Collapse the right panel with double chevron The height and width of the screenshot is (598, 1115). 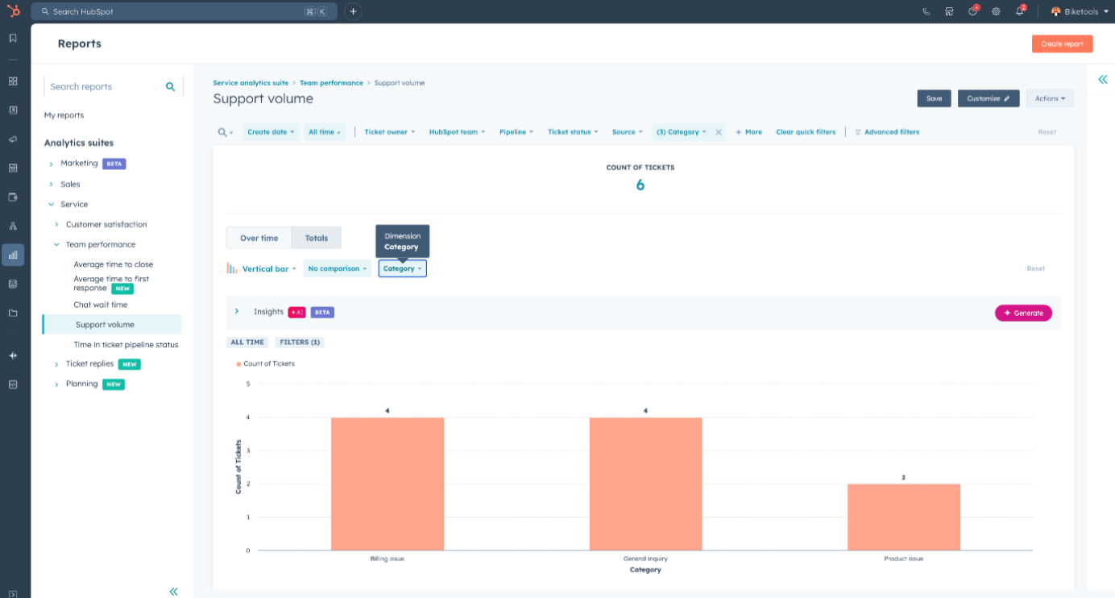click(x=1103, y=79)
